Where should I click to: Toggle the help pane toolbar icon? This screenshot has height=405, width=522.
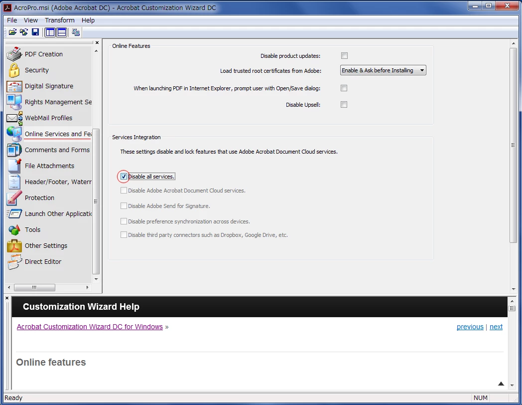click(x=62, y=32)
